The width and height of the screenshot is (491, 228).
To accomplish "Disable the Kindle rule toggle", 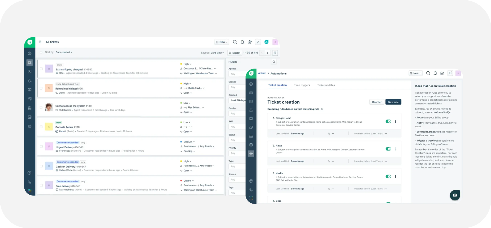I will coord(388,176).
